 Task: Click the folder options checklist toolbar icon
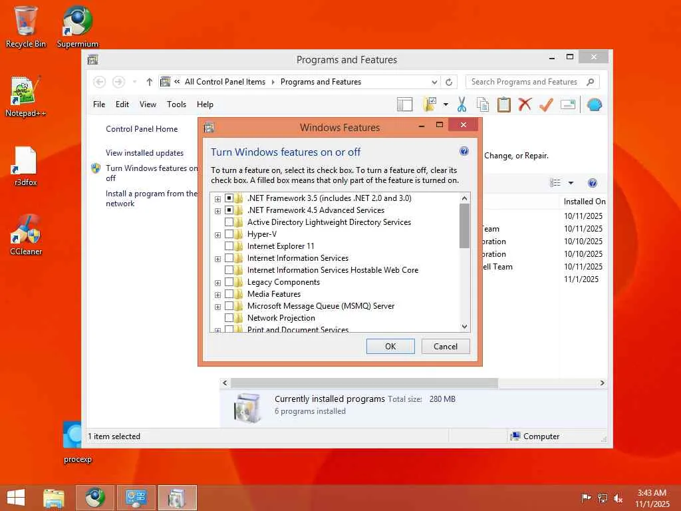430,104
